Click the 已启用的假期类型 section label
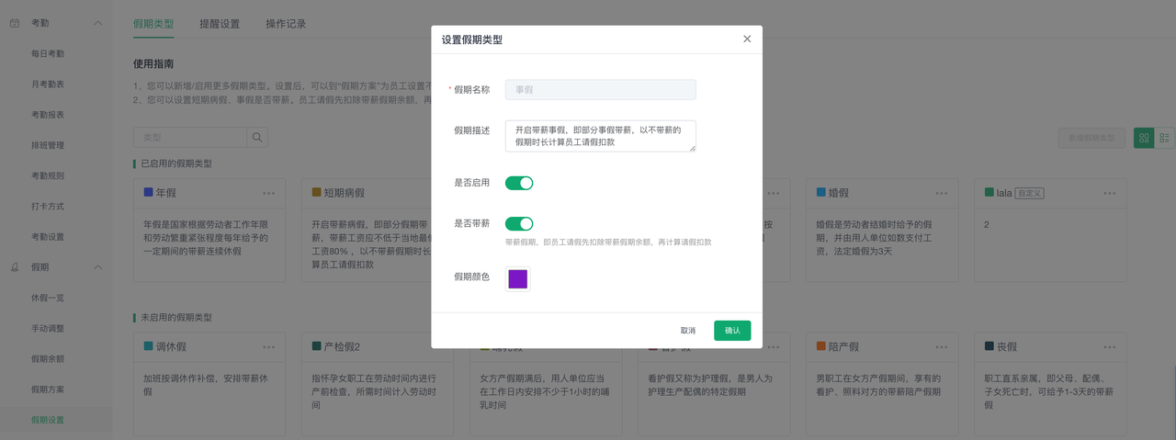Screen dimensions: 1176x440 pos(175,164)
